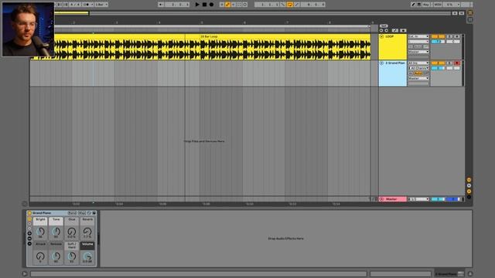Viewport: 495px width, 278px height.
Task: Click the overview loop region bar
Action: (x=71, y=13)
